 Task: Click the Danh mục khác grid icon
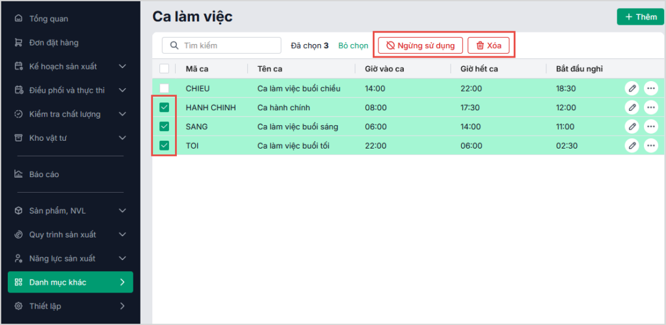pyautogui.click(x=18, y=282)
